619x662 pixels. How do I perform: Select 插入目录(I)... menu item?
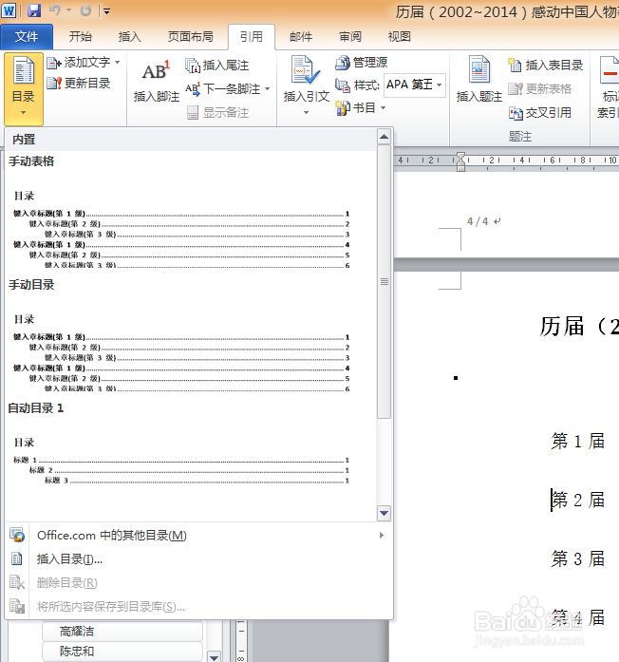198,559
